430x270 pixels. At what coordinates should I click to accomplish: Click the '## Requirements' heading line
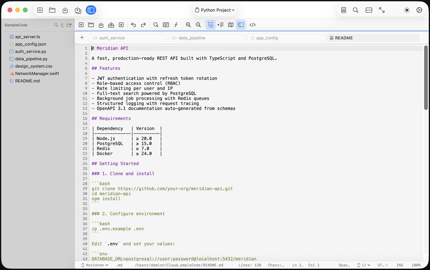[x=111, y=119]
